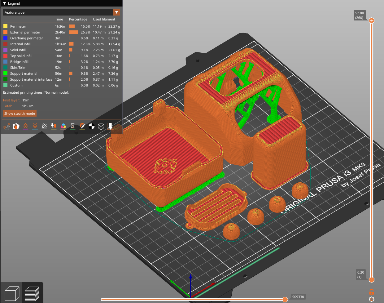
Task: Toggle Support material green swatch
Action: pos(5,74)
